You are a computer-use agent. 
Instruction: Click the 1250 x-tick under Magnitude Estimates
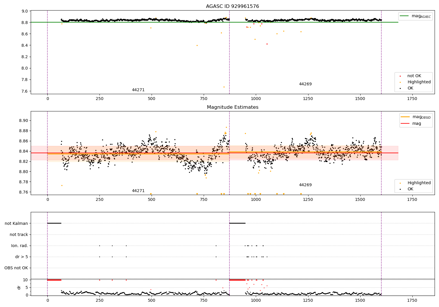tap(308, 199)
